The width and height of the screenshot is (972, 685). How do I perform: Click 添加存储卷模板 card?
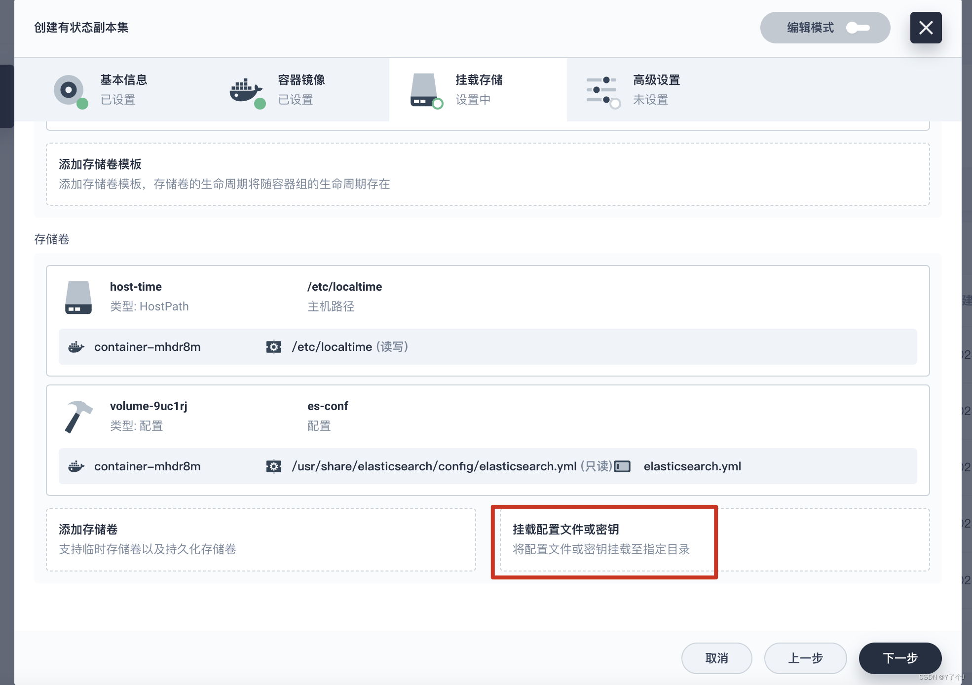click(x=487, y=174)
